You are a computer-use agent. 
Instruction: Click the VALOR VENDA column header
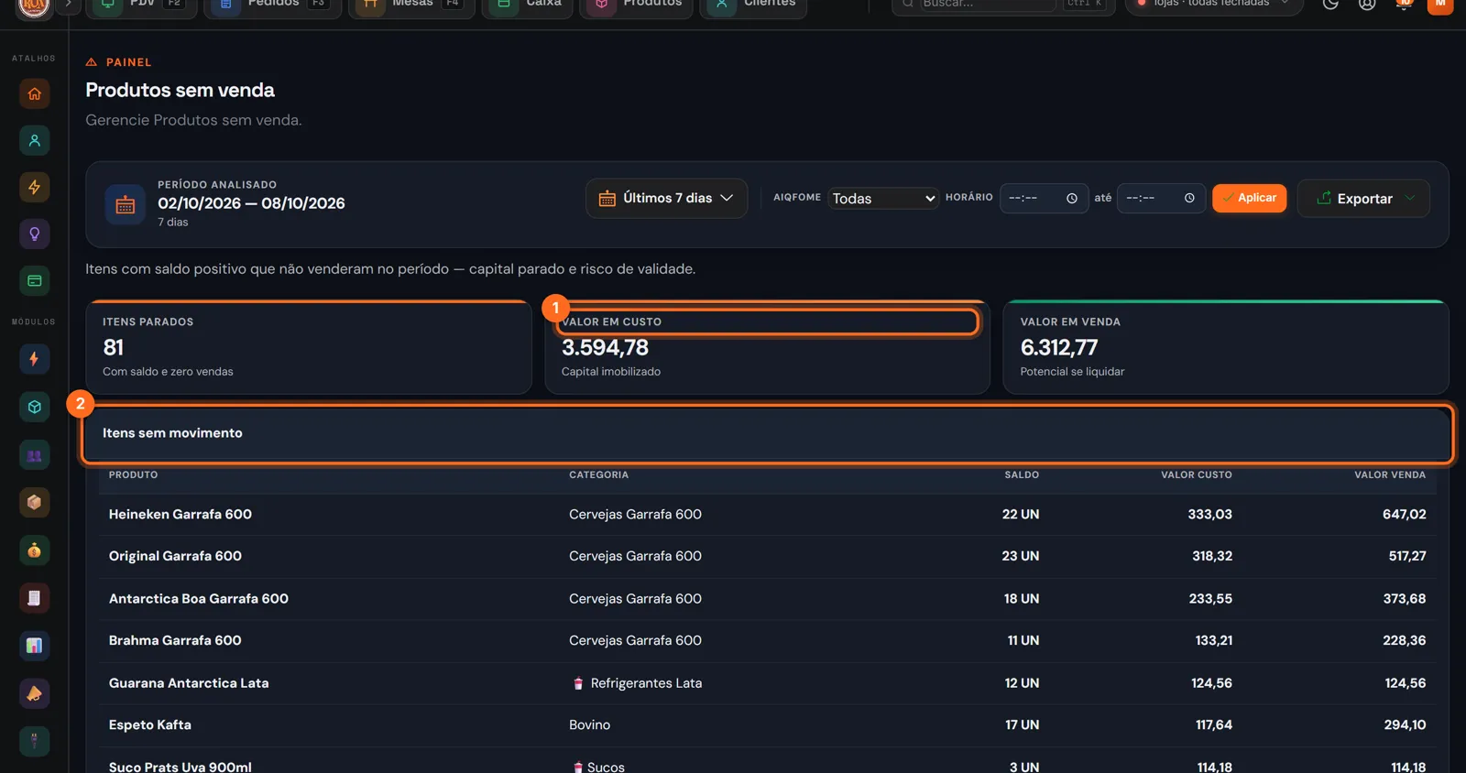(1390, 475)
